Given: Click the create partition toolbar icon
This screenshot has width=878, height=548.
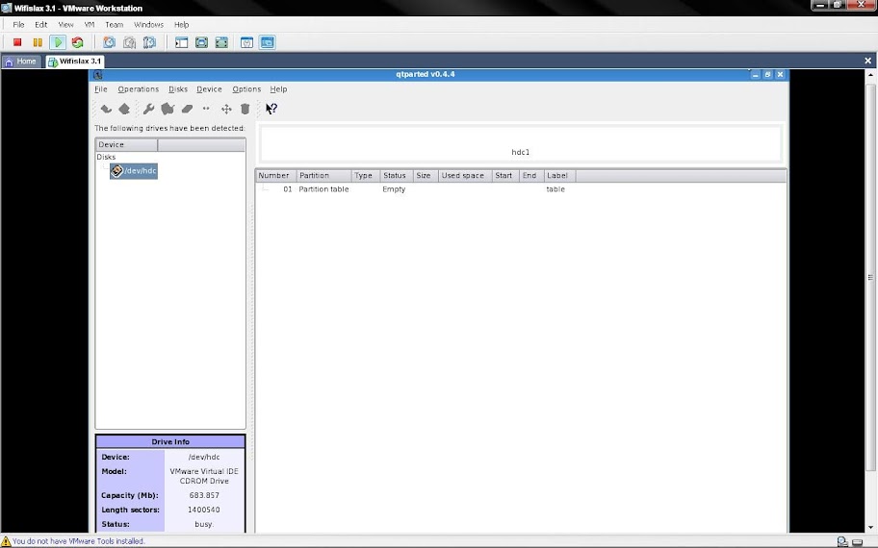Looking at the screenshot, I should [x=168, y=109].
